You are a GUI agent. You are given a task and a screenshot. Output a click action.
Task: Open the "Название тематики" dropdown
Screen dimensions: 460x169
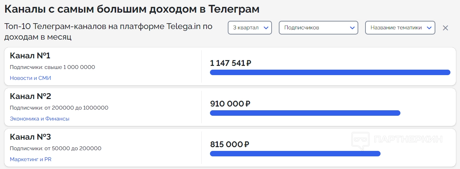[400, 28]
